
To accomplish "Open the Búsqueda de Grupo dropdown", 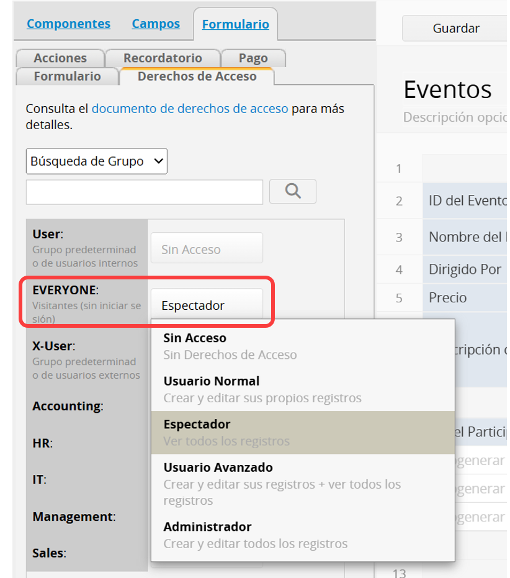I will 97,161.
